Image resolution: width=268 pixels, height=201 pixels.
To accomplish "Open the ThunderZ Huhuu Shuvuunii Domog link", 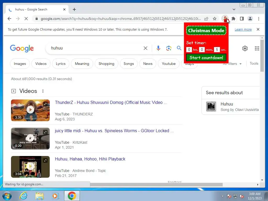I will [x=111, y=102].
